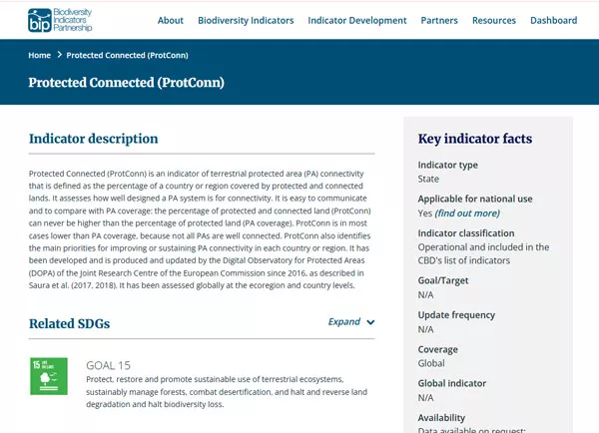Open the About menu
This screenshot has width=599, height=433.
(x=171, y=20)
